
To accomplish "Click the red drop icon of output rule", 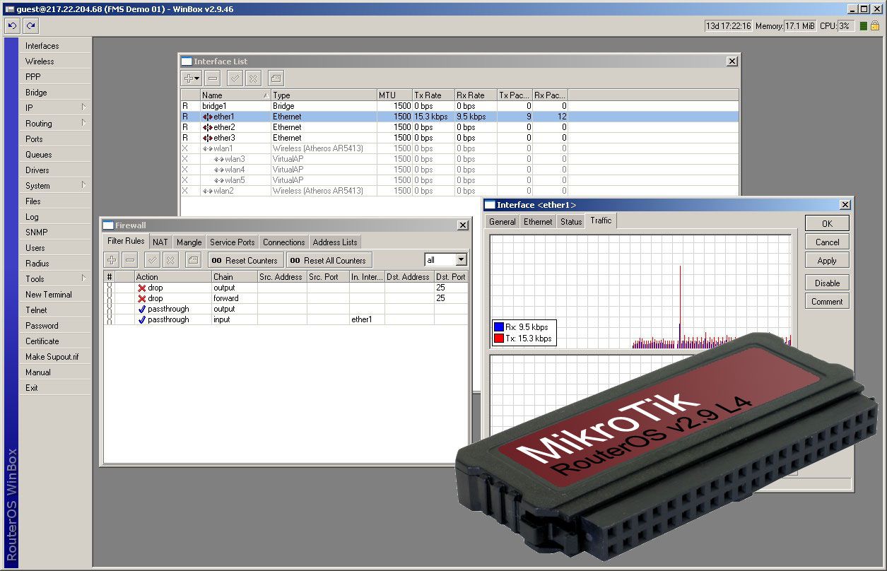I will [x=141, y=288].
